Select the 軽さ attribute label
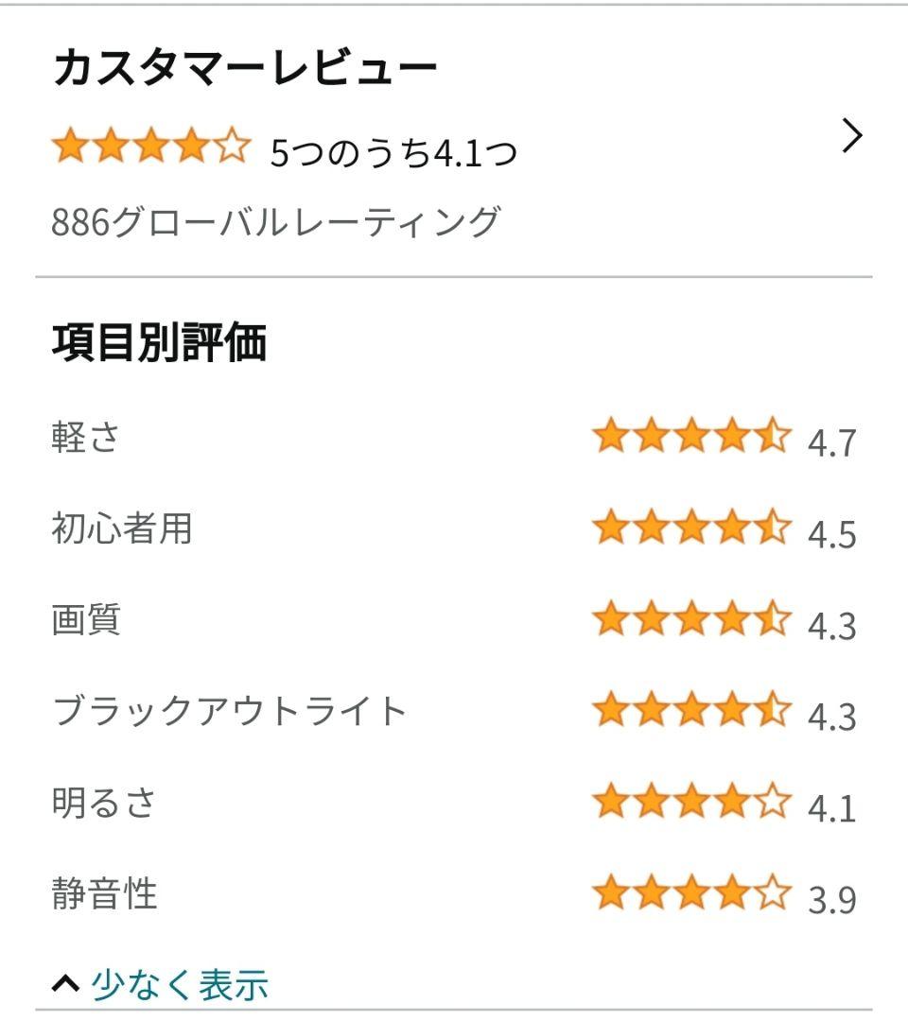Viewport: 908px width, 1021px height. 86,438
